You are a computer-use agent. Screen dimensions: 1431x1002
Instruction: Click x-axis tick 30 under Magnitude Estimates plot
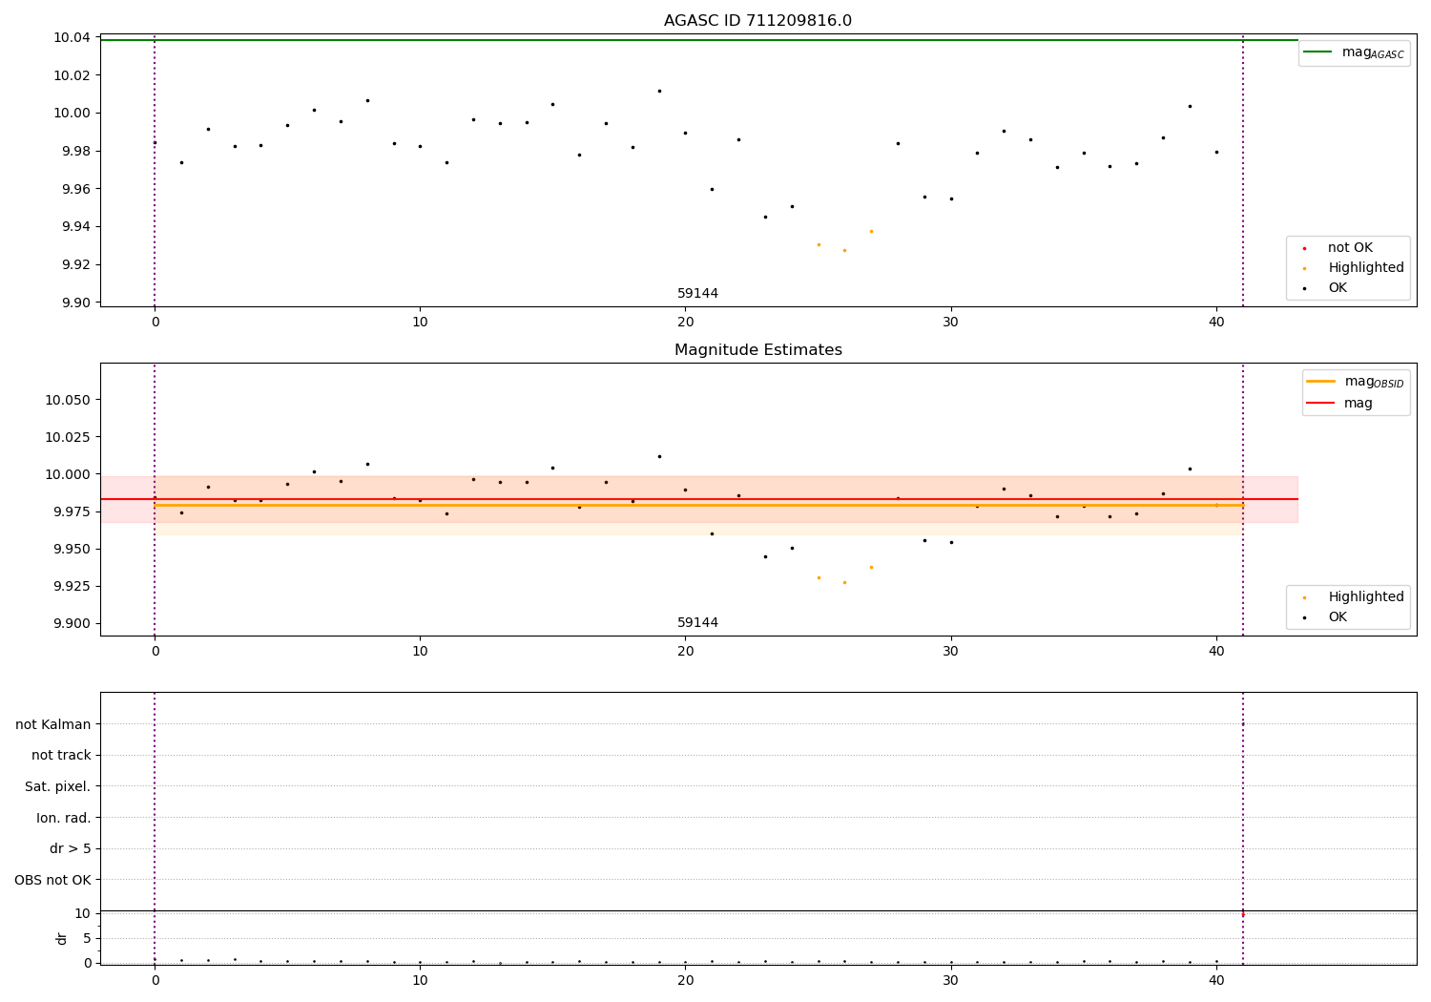click(x=950, y=652)
